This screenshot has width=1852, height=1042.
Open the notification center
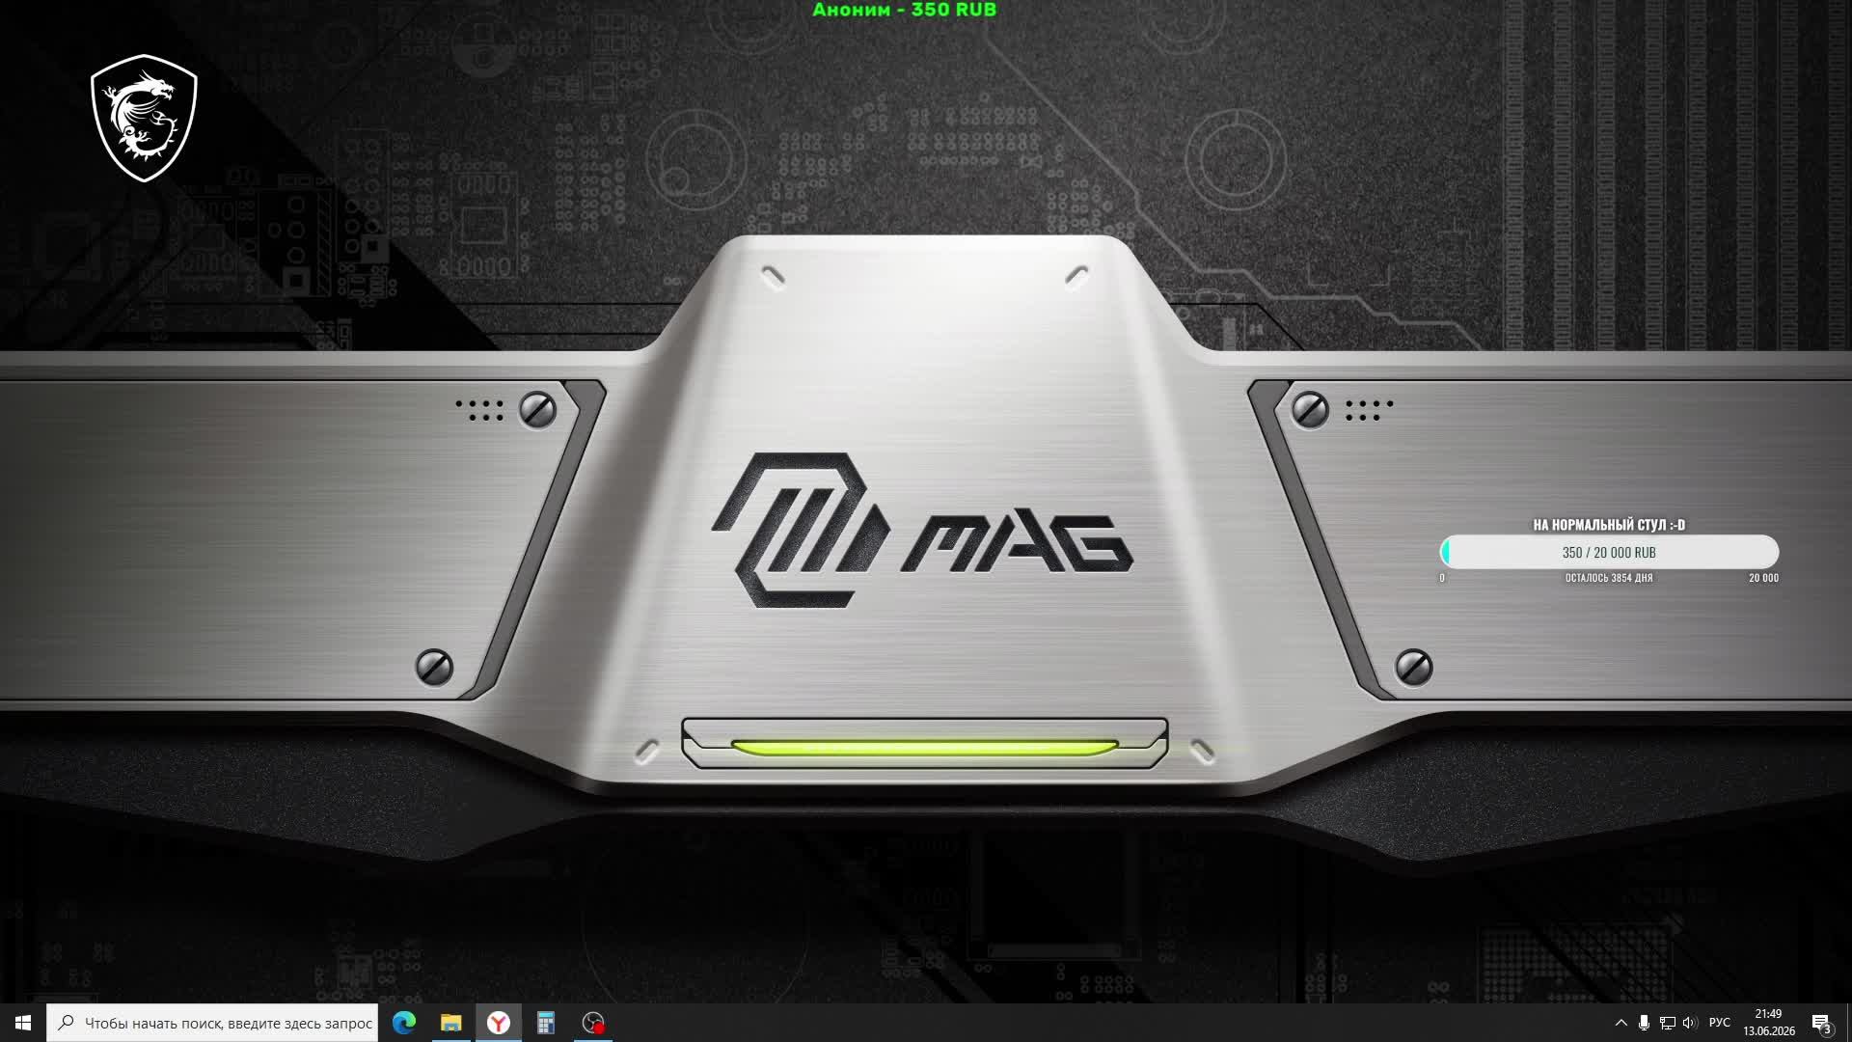click(x=1821, y=1023)
